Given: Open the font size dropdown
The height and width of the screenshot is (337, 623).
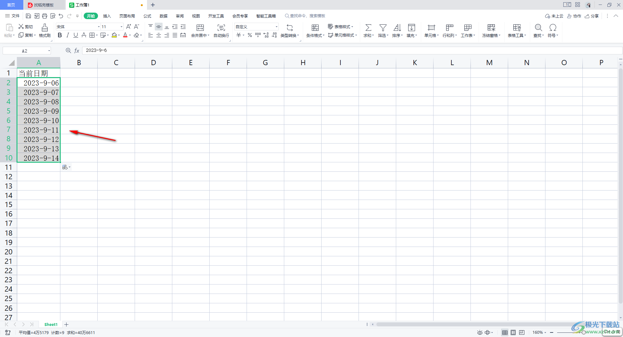Looking at the screenshot, I should click(x=122, y=27).
